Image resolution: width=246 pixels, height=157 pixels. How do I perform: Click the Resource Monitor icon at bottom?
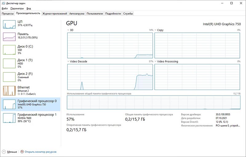coord(22,152)
